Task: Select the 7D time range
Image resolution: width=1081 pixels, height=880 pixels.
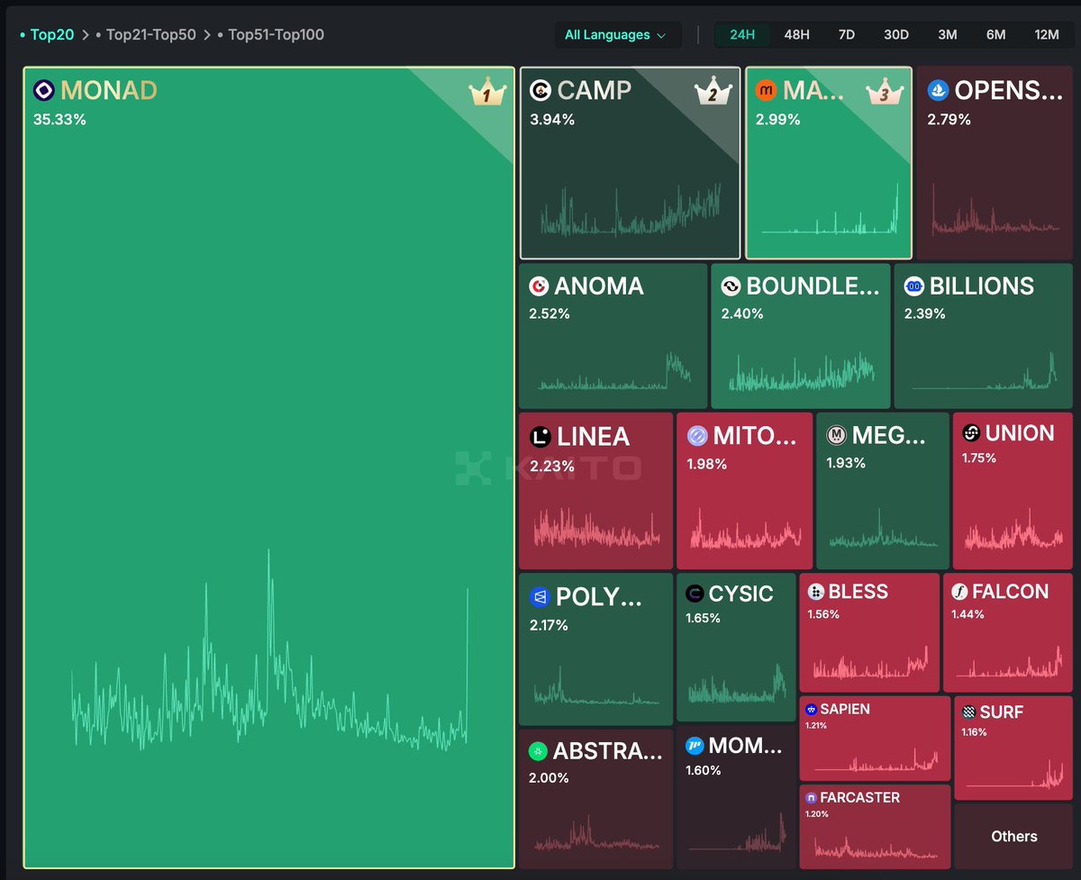Action: (x=847, y=35)
